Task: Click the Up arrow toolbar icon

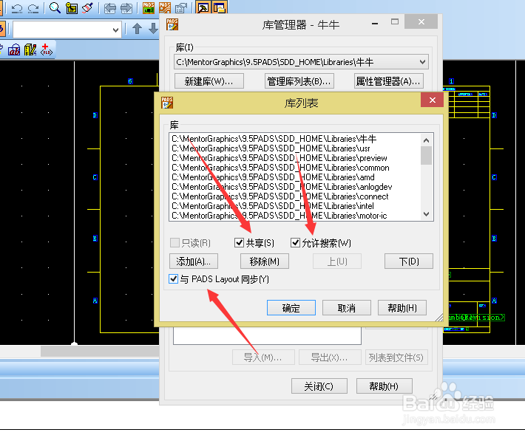Action: [137, 28]
